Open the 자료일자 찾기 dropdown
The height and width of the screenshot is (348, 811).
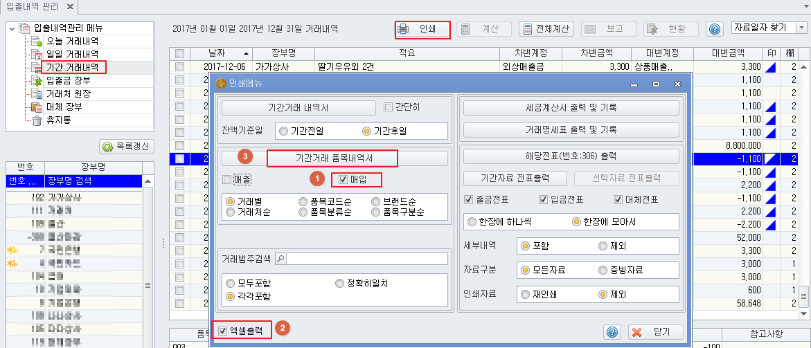pyautogui.click(x=802, y=28)
